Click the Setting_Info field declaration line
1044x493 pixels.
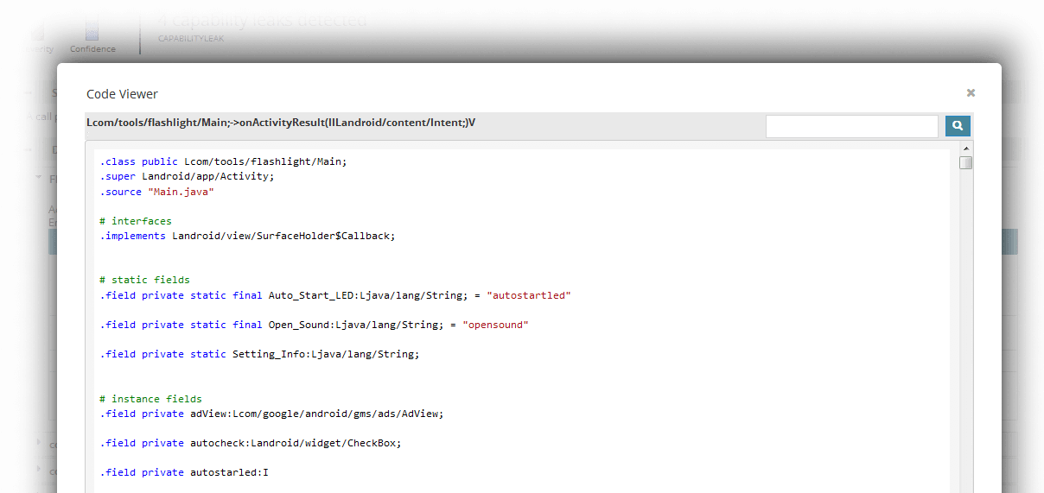tap(259, 354)
